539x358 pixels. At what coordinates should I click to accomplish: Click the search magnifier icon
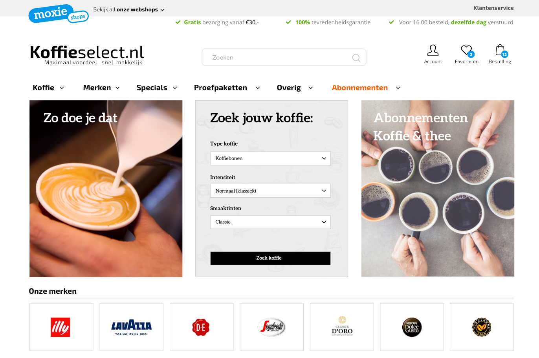tap(356, 58)
